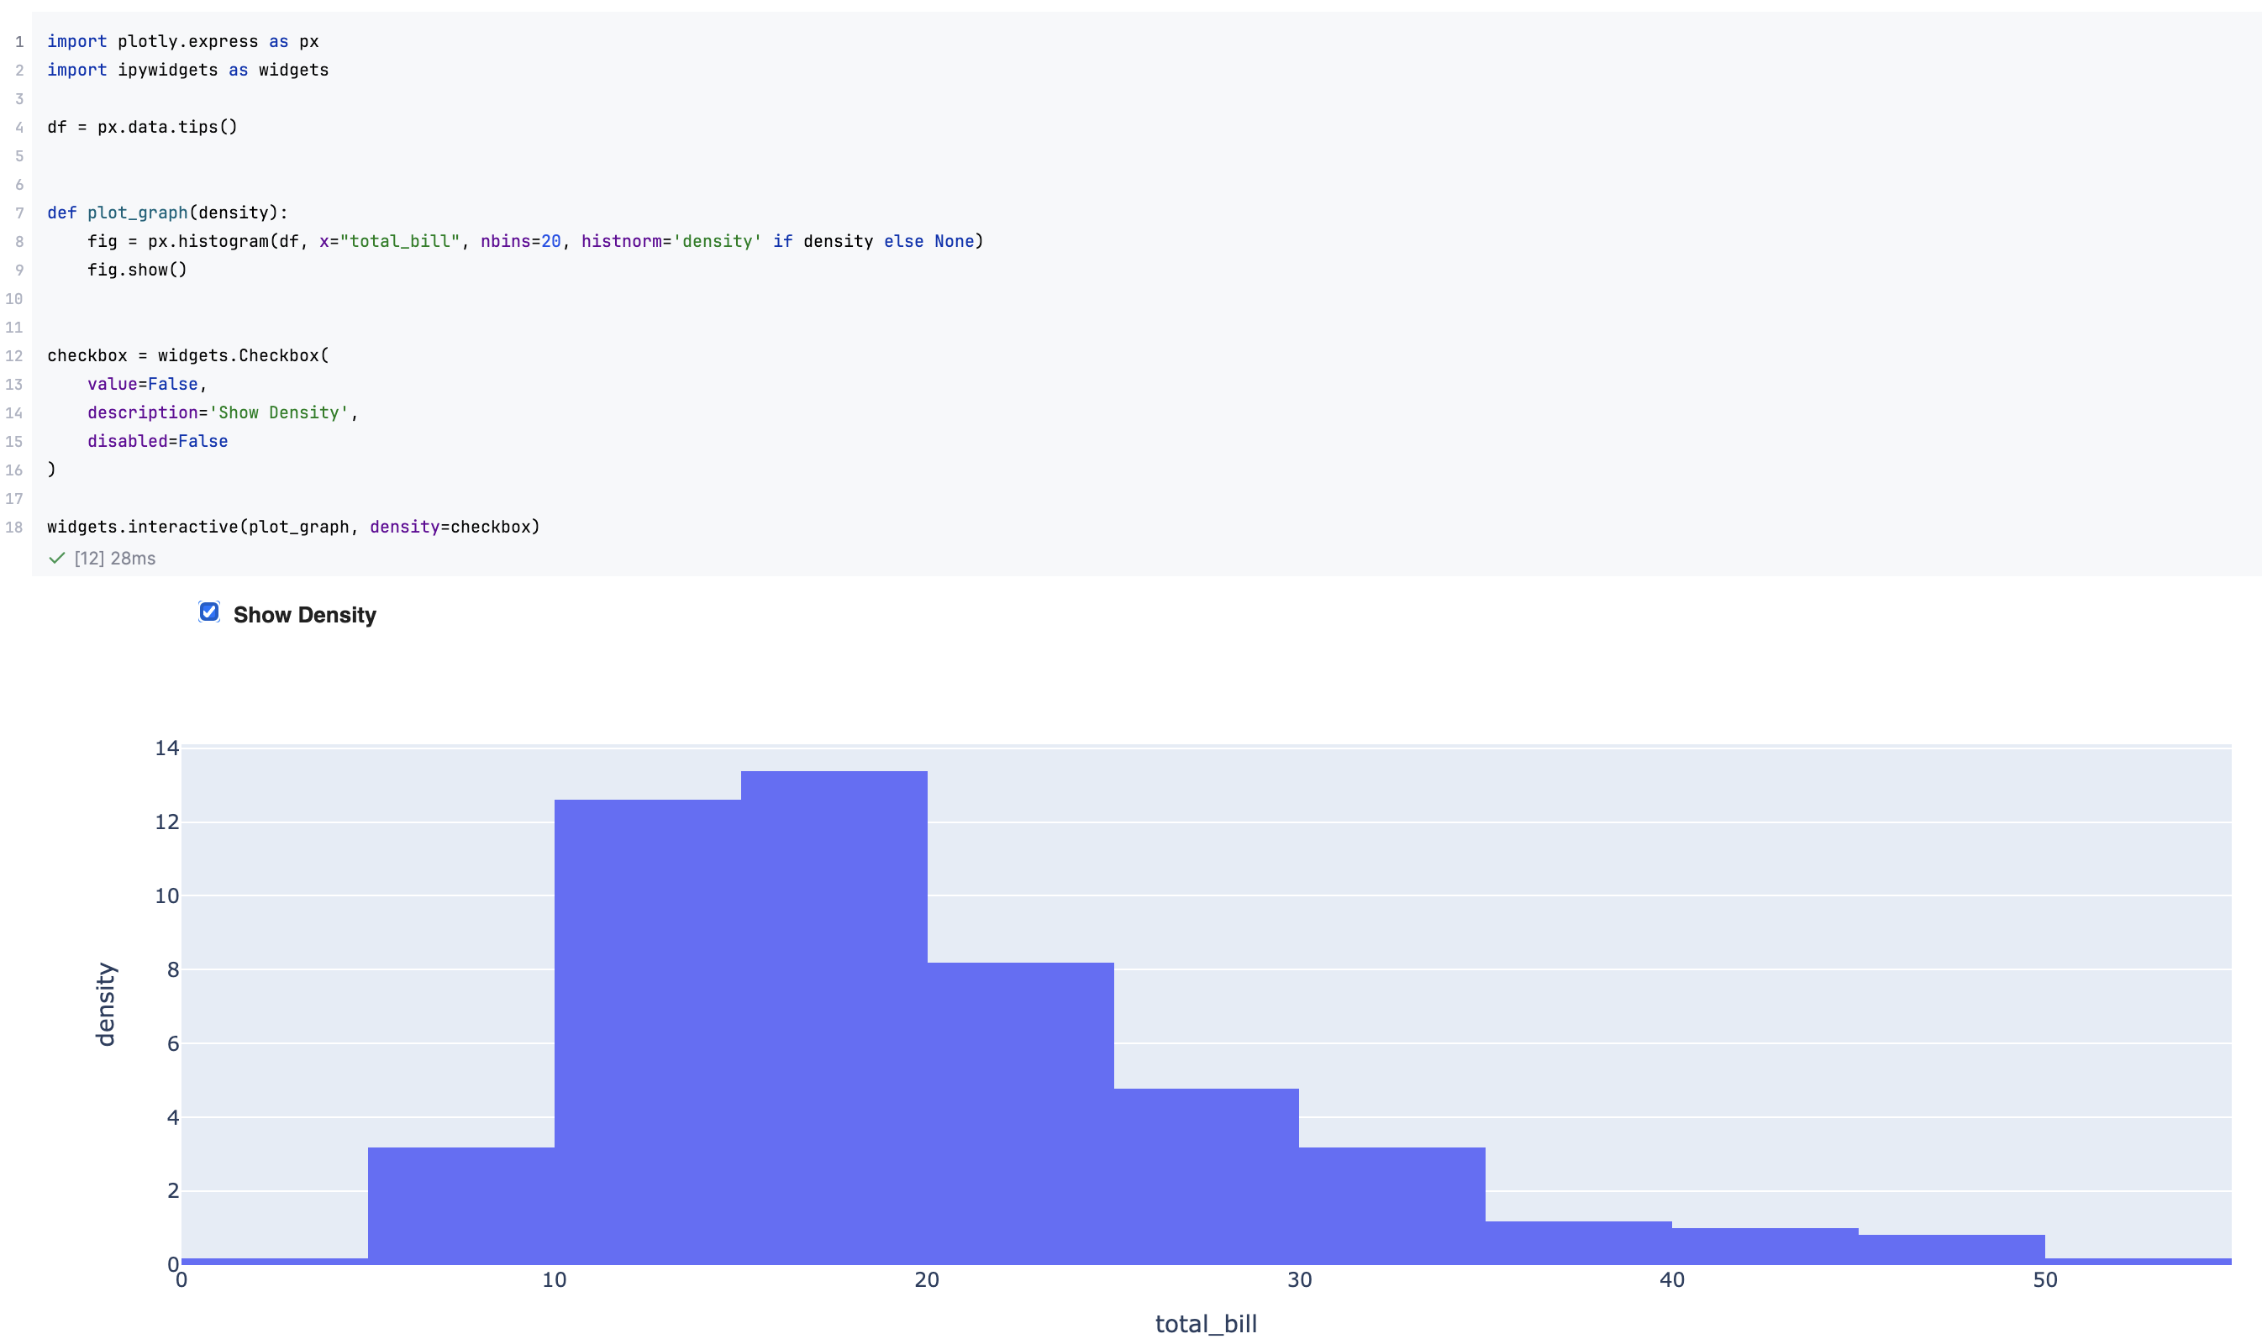Click line number 18 in gutter

[x=14, y=527]
